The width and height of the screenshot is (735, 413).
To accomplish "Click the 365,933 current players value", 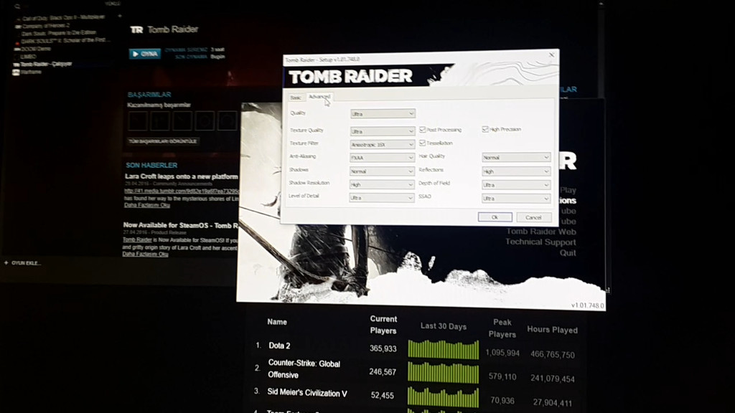I will [383, 348].
